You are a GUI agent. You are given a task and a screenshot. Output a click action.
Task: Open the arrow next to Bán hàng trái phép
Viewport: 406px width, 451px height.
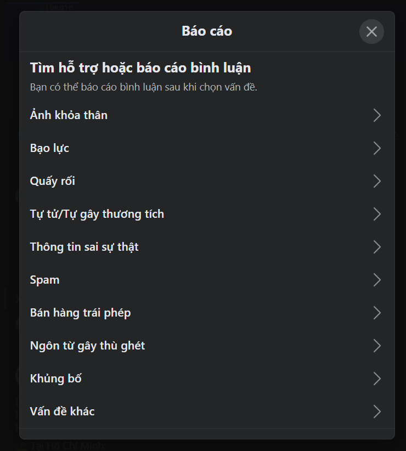tap(377, 313)
